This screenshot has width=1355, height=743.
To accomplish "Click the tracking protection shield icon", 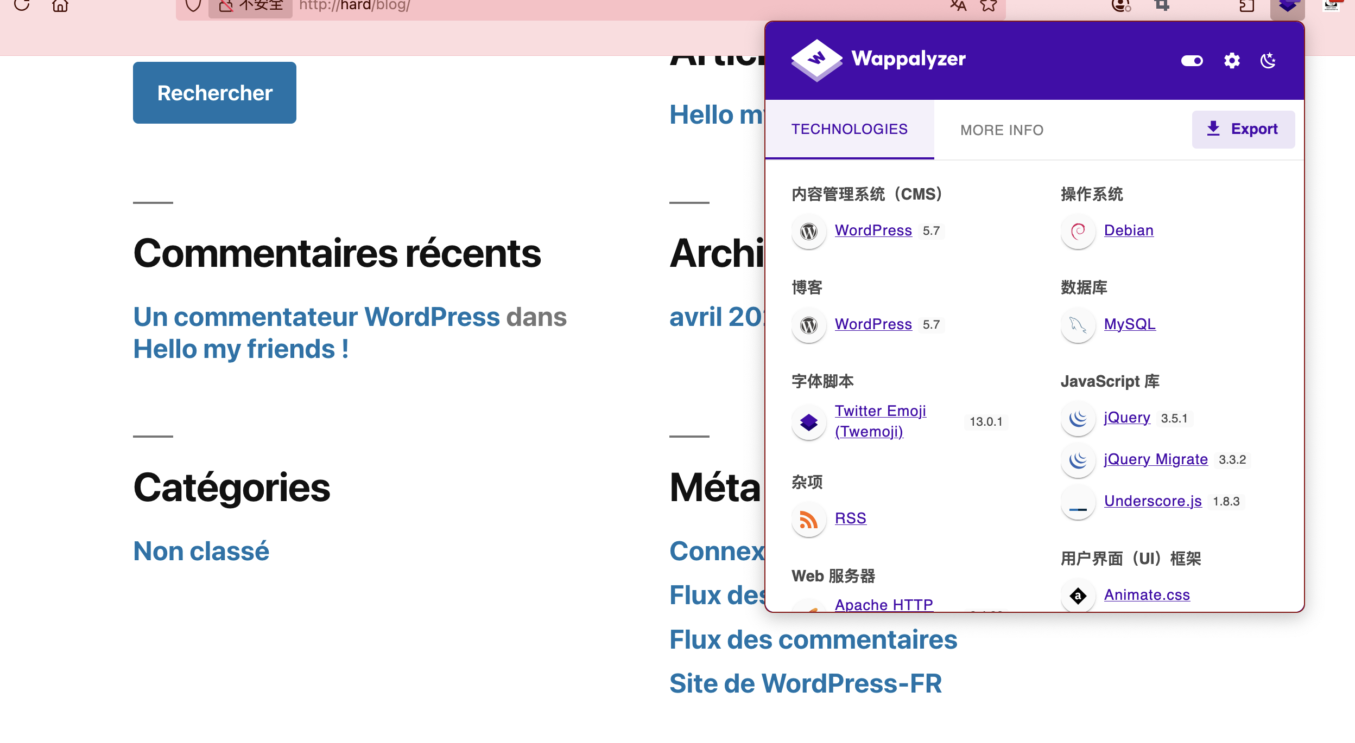I will click(x=193, y=5).
